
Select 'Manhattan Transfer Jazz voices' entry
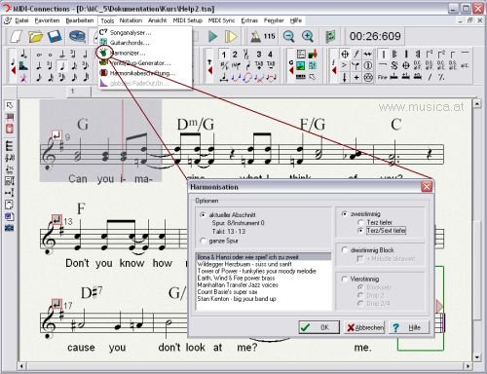[x=263, y=284]
